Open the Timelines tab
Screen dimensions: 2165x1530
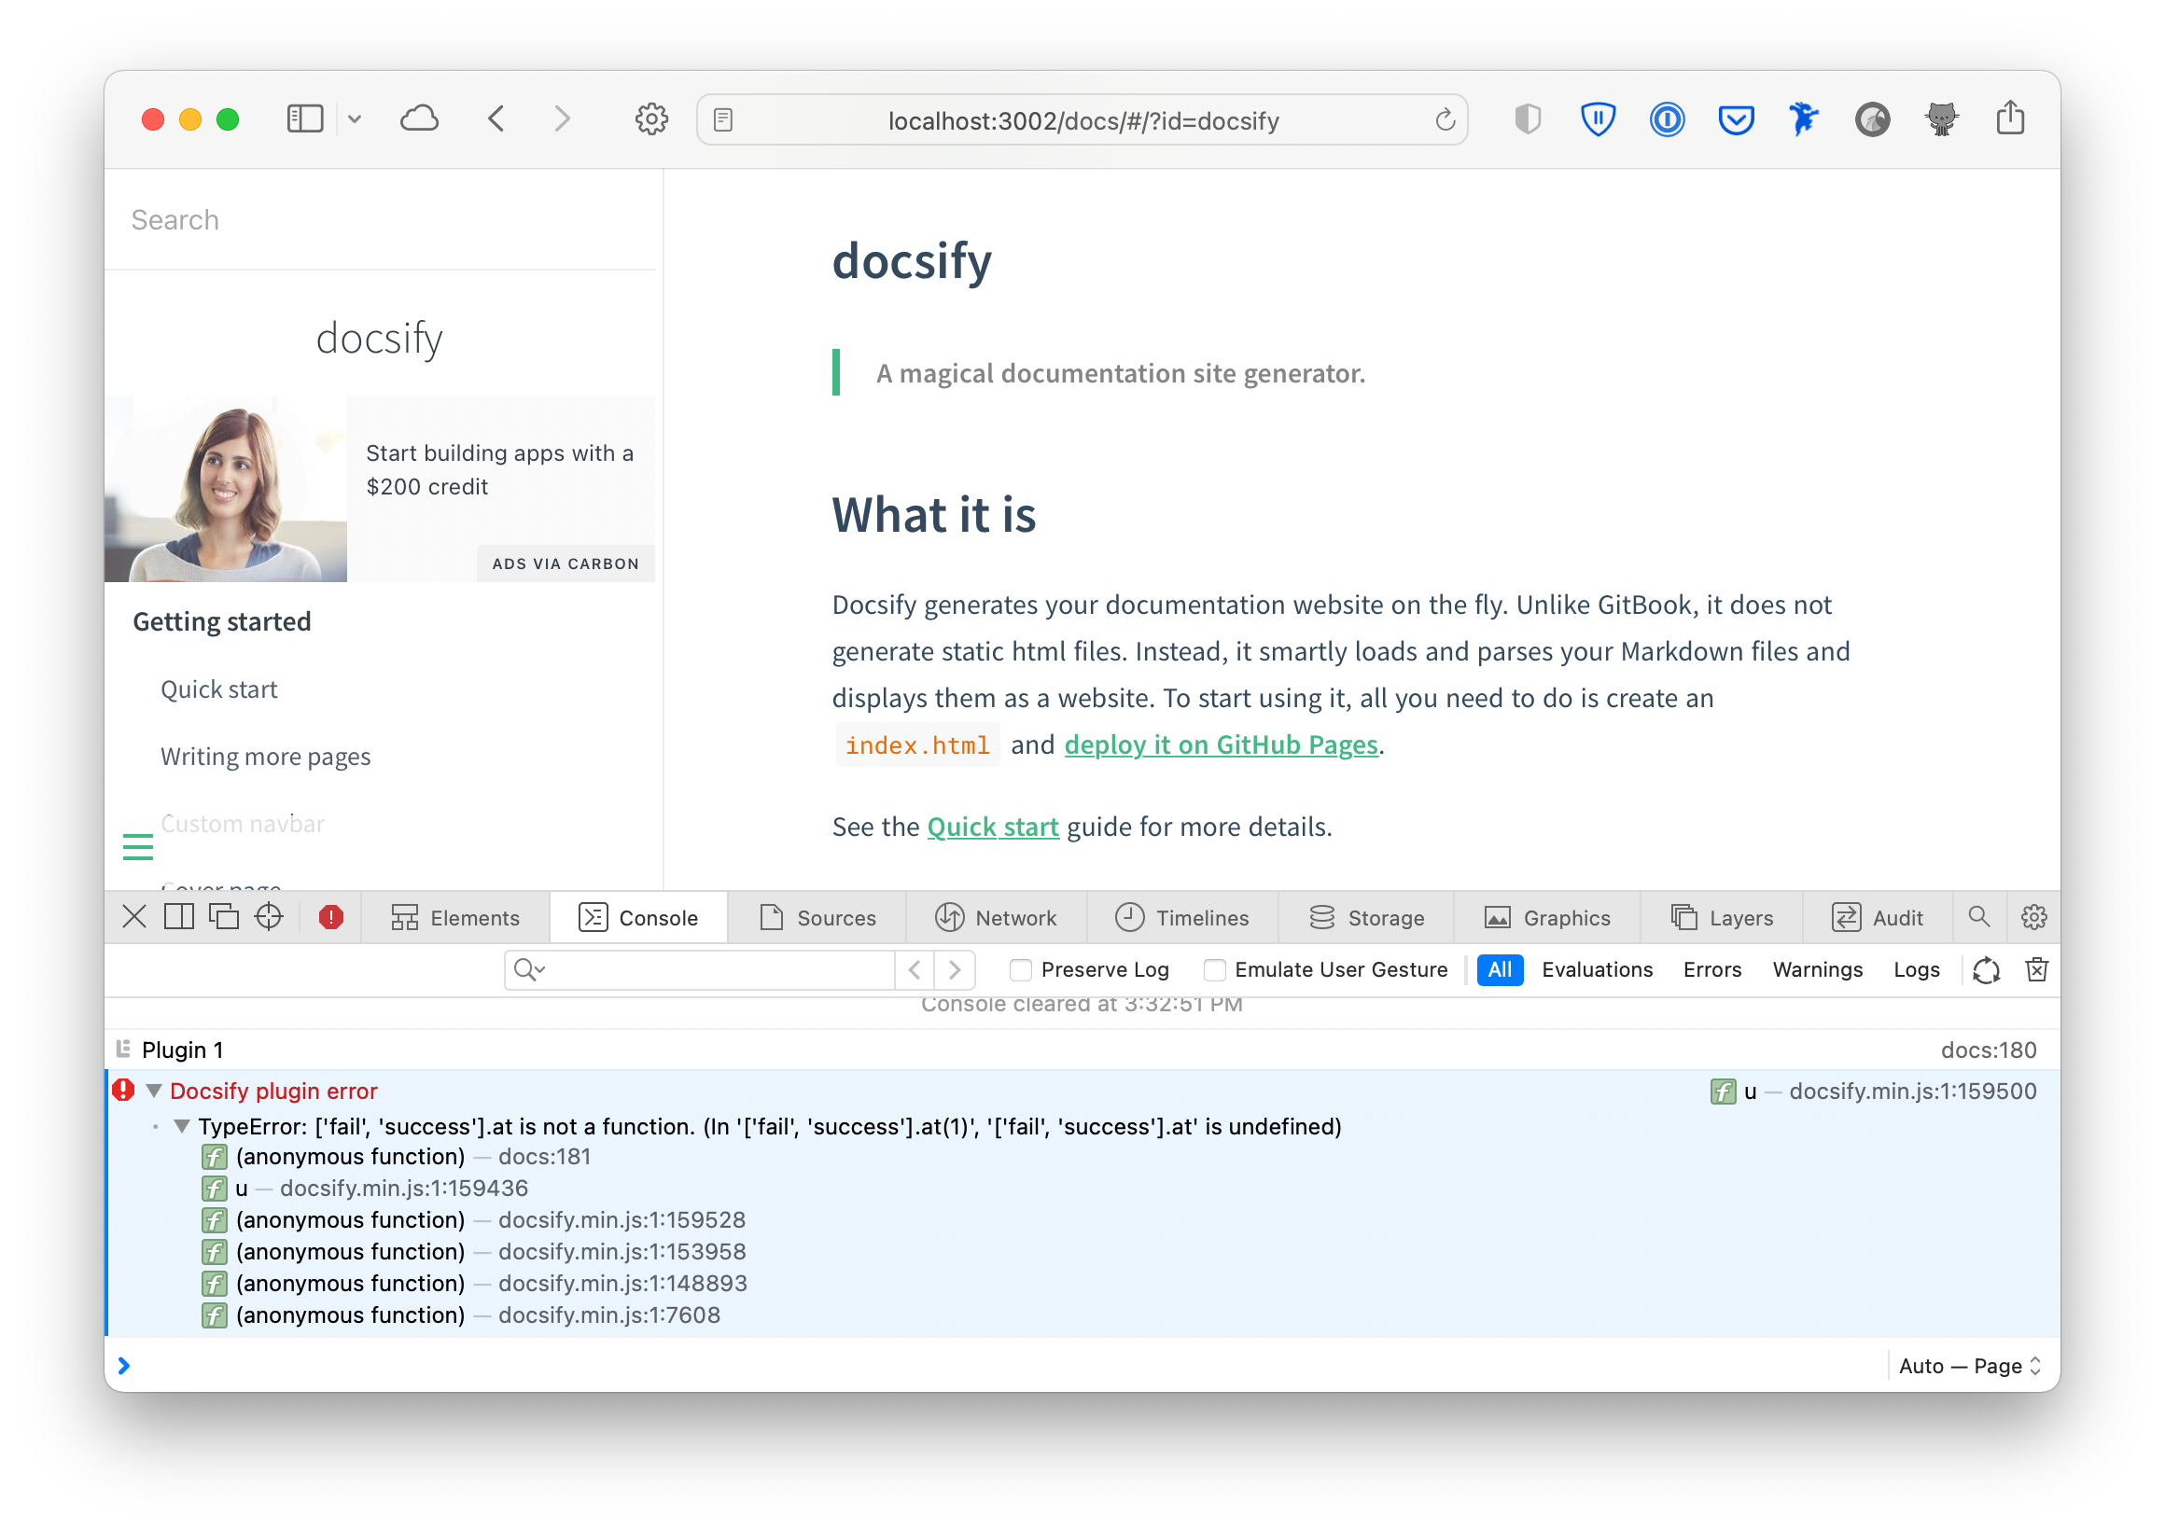tap(1182, 918)
